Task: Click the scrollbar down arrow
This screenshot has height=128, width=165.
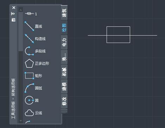Action: click(21, 121)
